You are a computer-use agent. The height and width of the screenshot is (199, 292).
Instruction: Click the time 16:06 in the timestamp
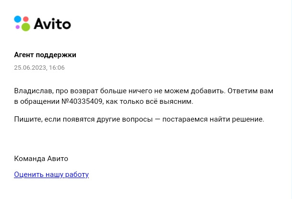coord(57,68)
